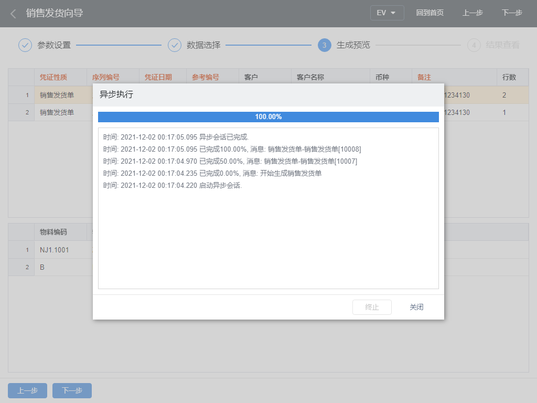This screenshot has height=403, width=537.
Task: Click the 物料编码 column header
Action: tap(53, 232)
